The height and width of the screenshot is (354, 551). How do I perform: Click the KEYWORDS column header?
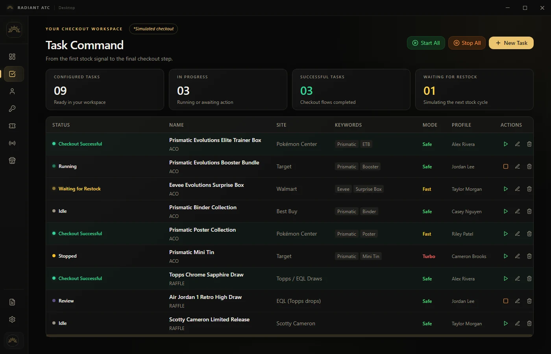[348, 125]
